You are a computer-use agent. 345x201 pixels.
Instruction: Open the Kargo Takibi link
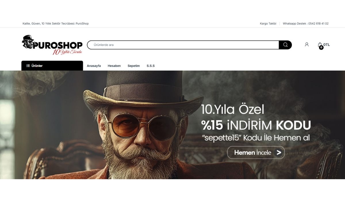pos(268,24)
